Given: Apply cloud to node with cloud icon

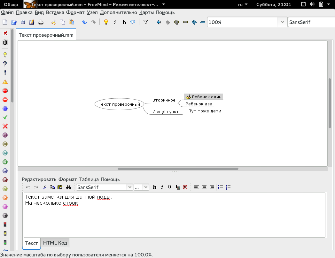Looking at the screenshot, I should point(133,22).
